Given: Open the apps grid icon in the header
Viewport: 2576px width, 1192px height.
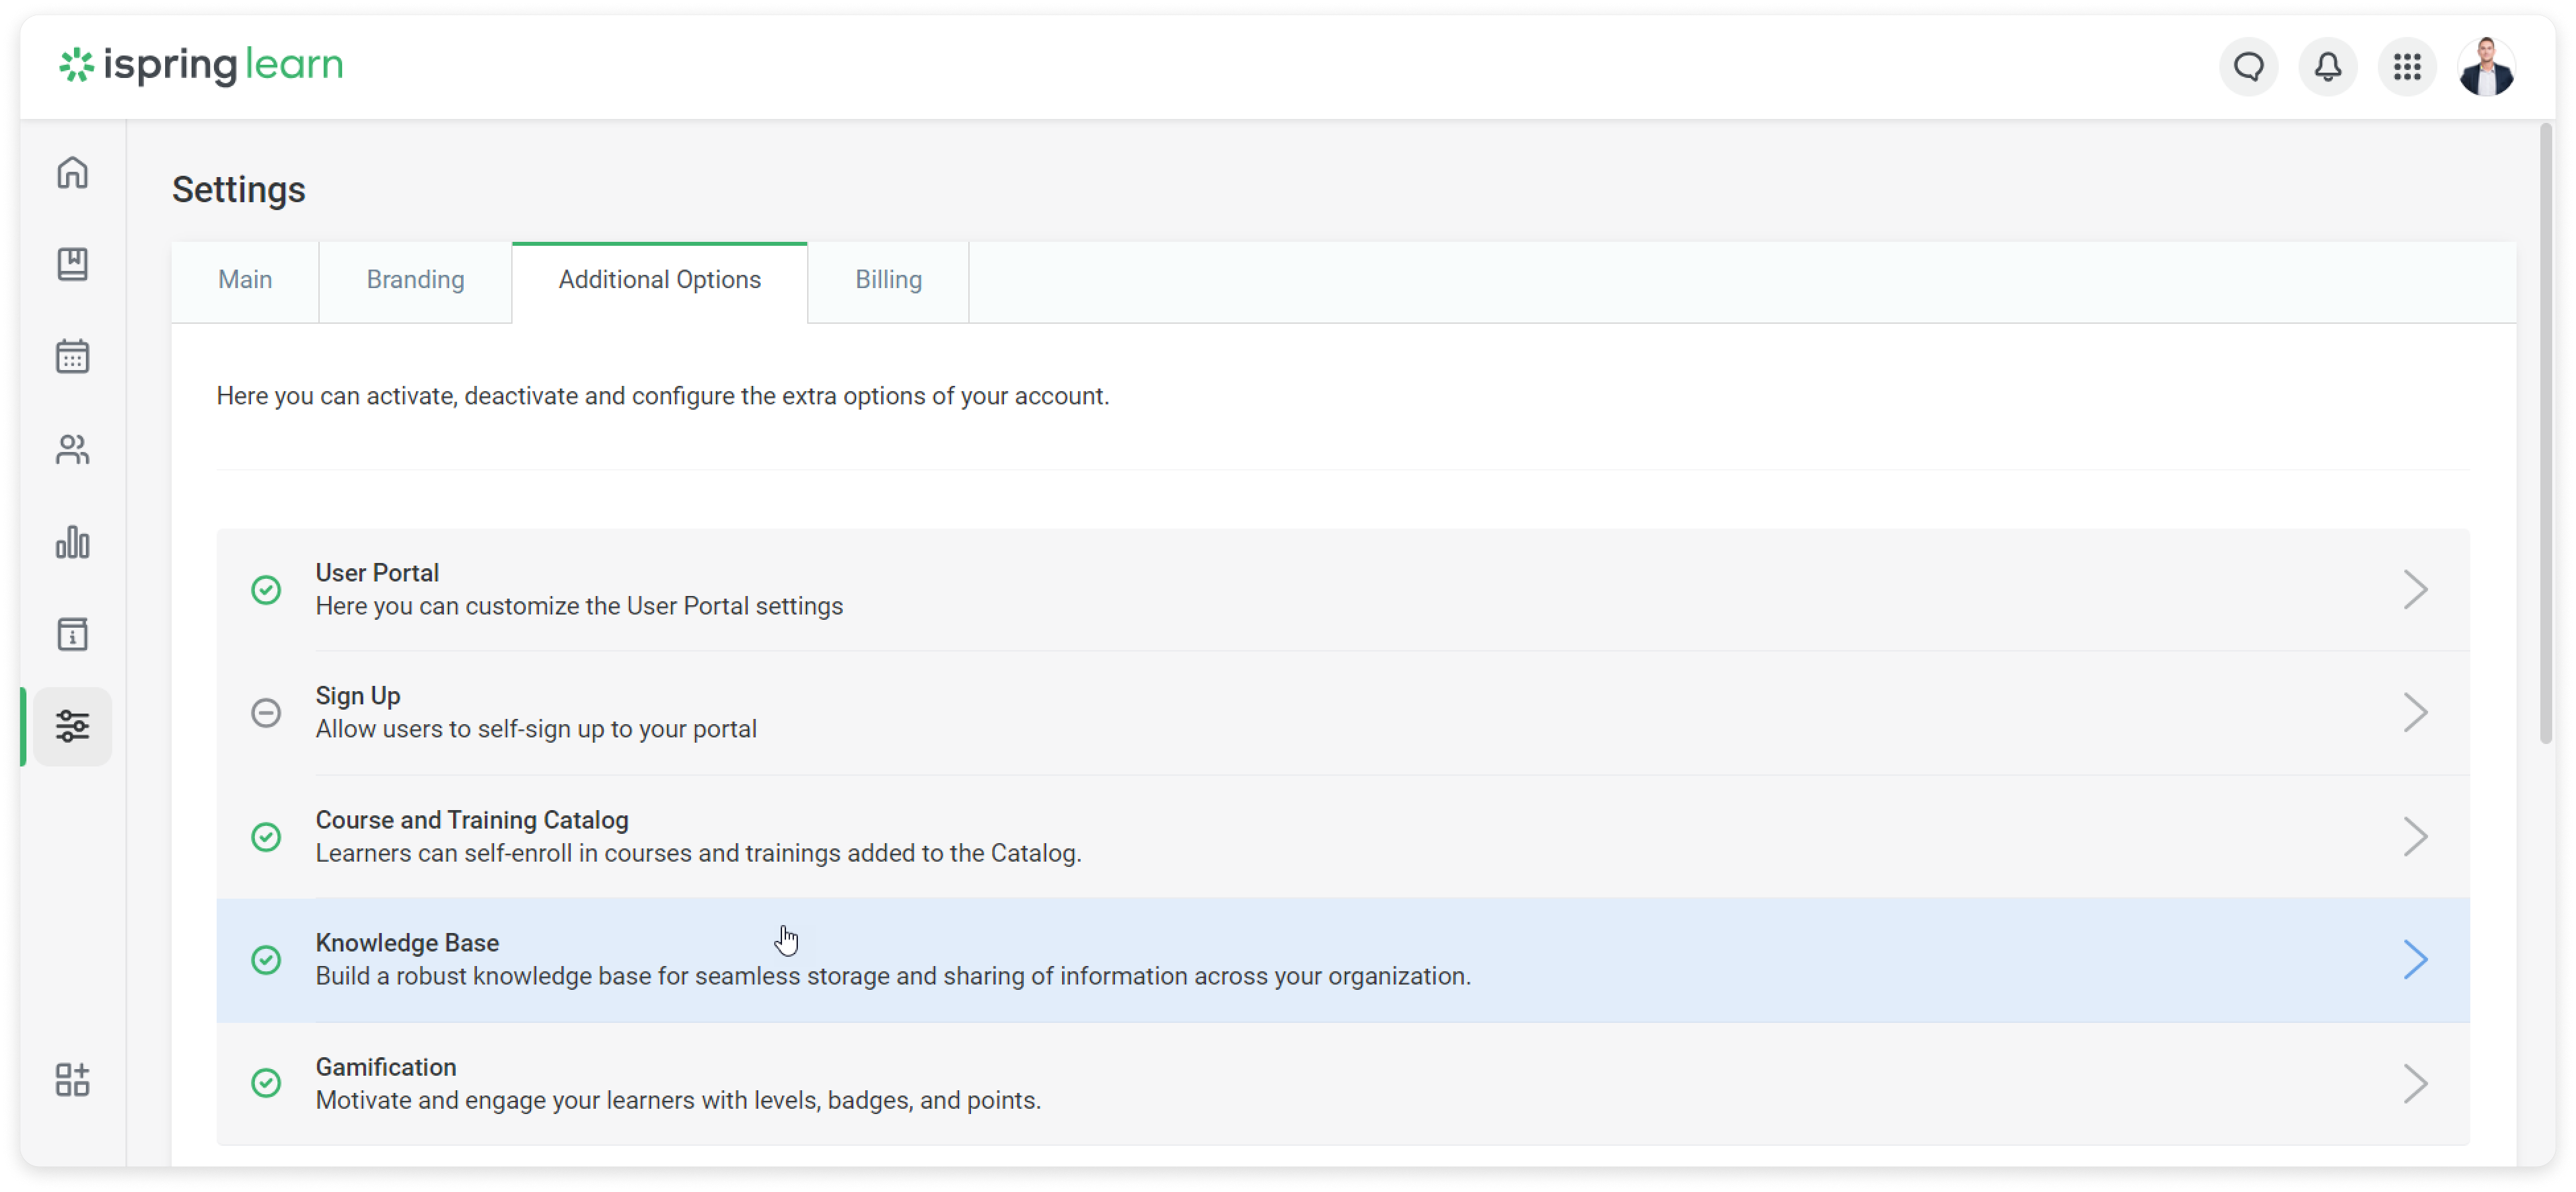Looking at the screenshot, I should (x=2407, y=66).
